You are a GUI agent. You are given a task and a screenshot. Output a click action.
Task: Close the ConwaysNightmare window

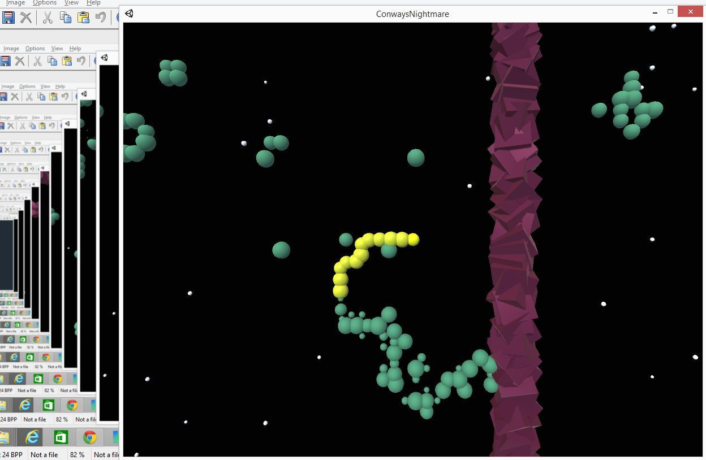[690, 11]
